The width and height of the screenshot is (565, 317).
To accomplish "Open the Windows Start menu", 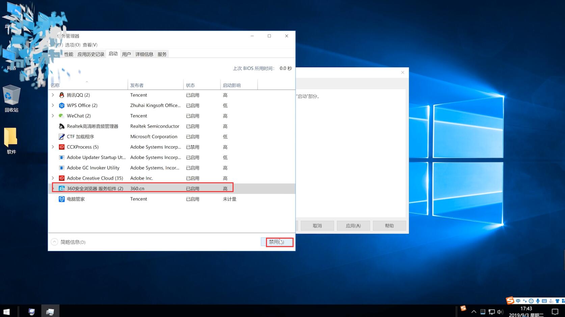I will tap(6, 311).
